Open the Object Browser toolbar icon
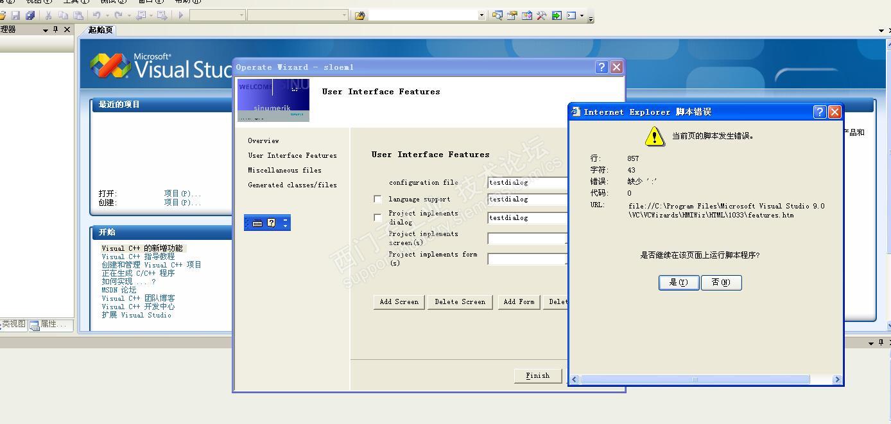 click(x=527, y=15)
